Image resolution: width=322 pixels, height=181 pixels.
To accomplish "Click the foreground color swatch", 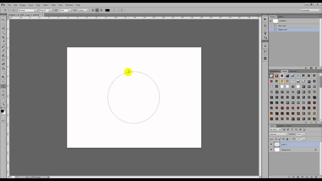I will 2,111.
